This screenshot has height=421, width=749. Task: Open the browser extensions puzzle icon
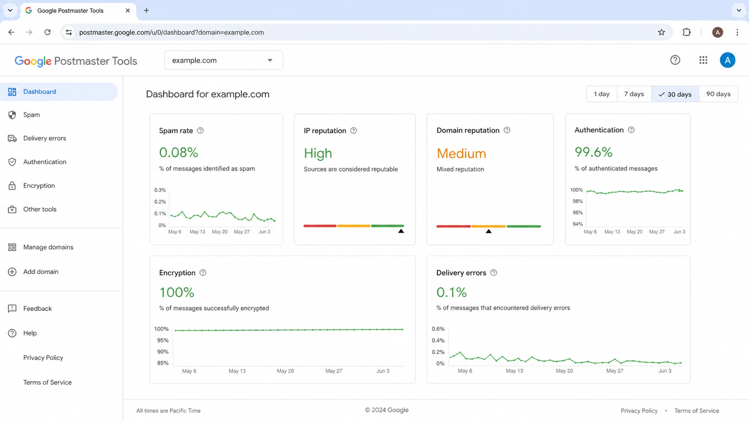[687, 32]
